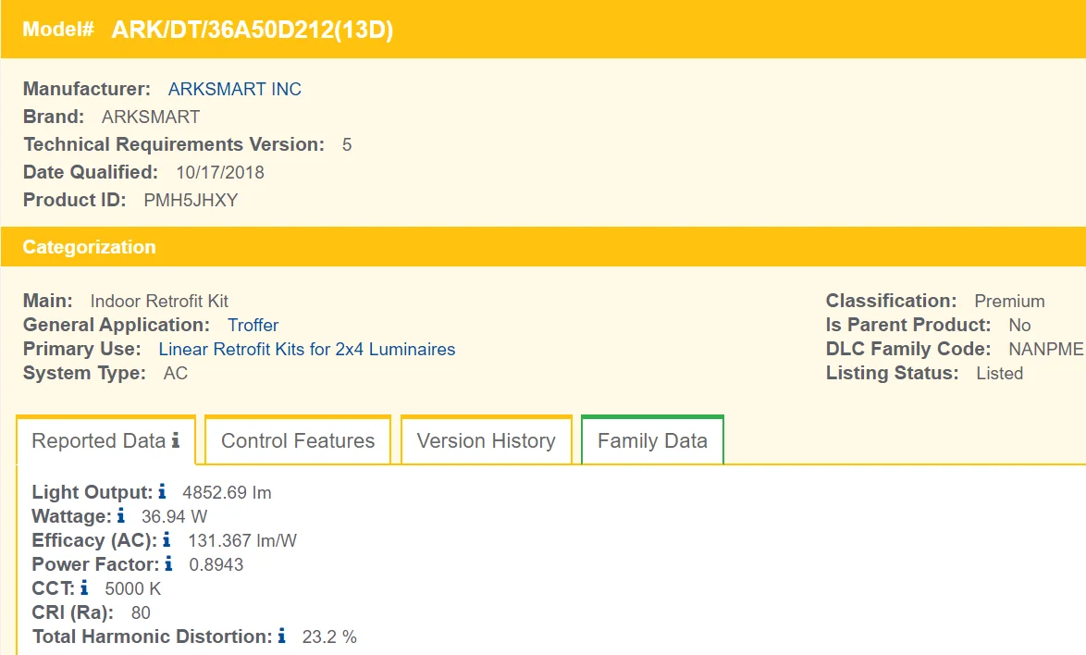This screenshot has height=655, width=1086.
Task: Click the info icon in Reported Data tab
Action: click(175, 440)
